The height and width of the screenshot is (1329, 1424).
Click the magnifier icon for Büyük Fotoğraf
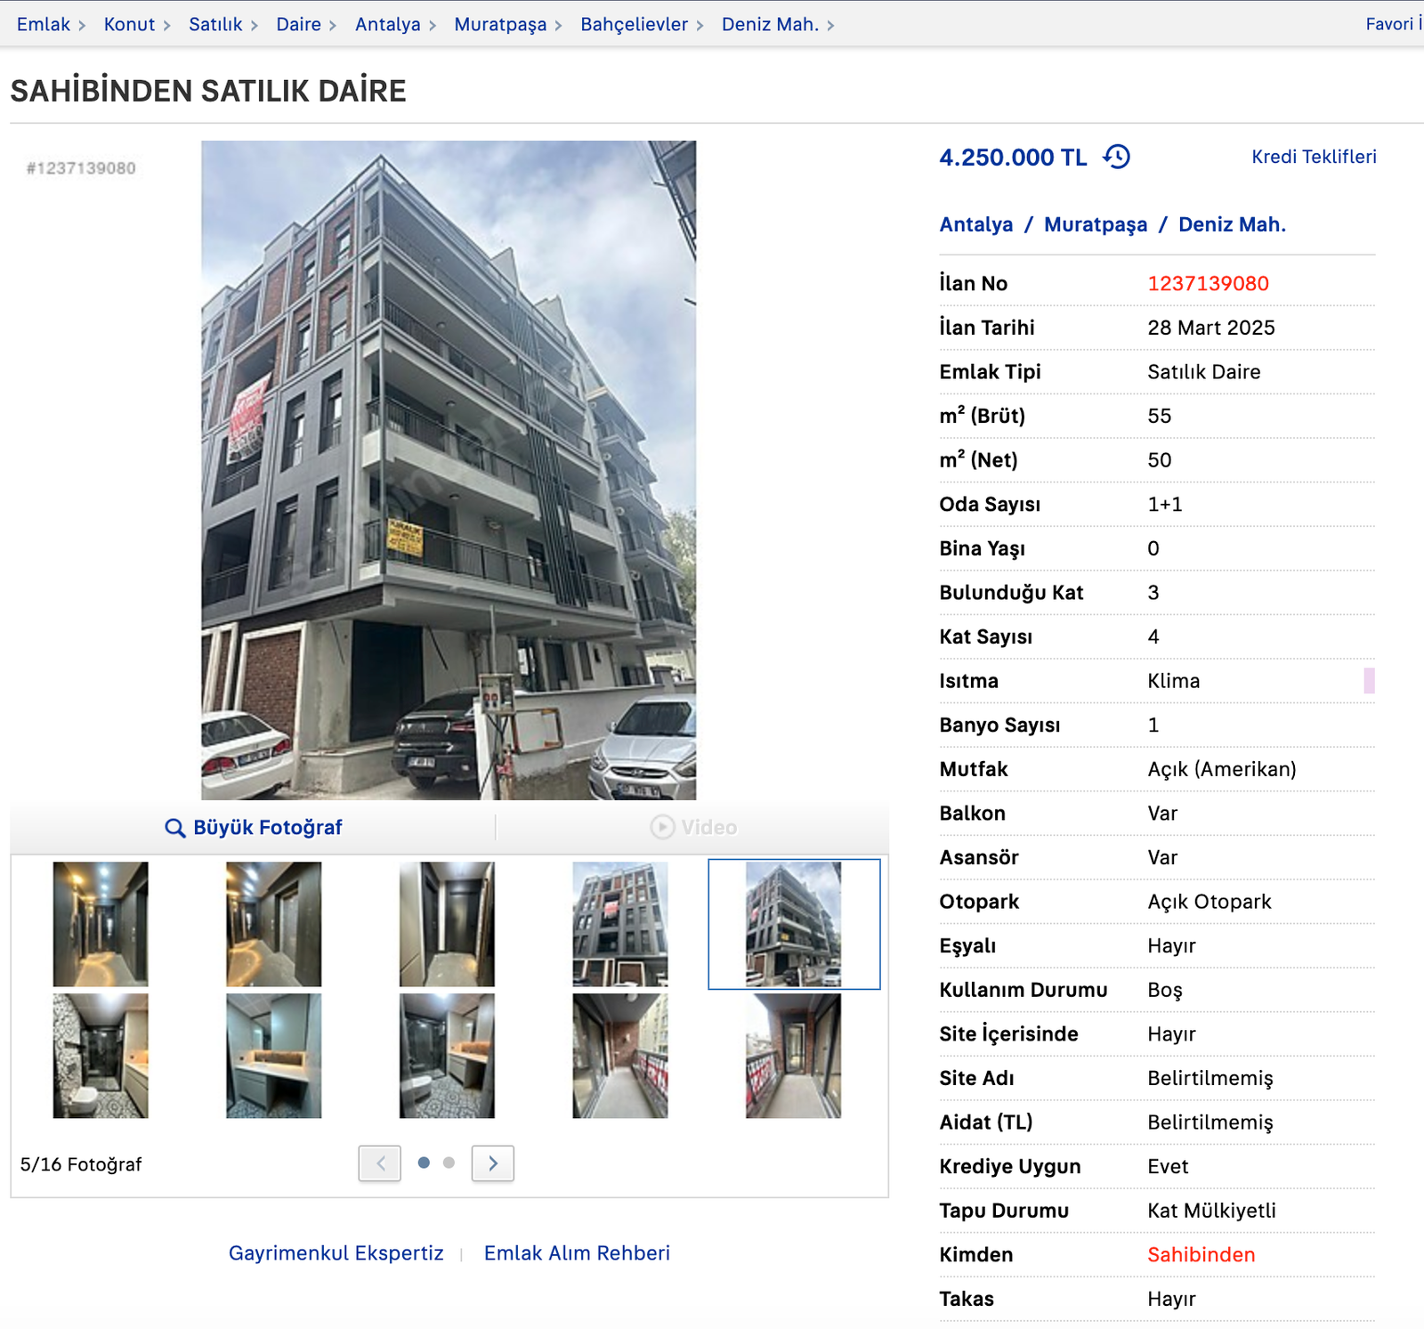175,828
